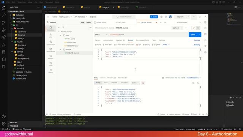Click the Import button
Image resolution: width=243 pixels, height=137 pixels.
tap(89, 22)
